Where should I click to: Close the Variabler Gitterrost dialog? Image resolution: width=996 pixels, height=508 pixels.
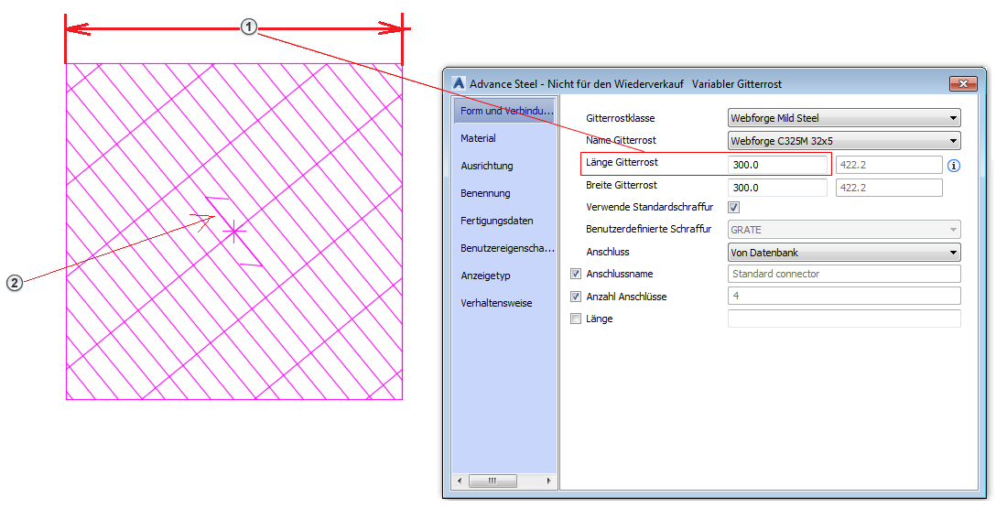pos(963,84)
